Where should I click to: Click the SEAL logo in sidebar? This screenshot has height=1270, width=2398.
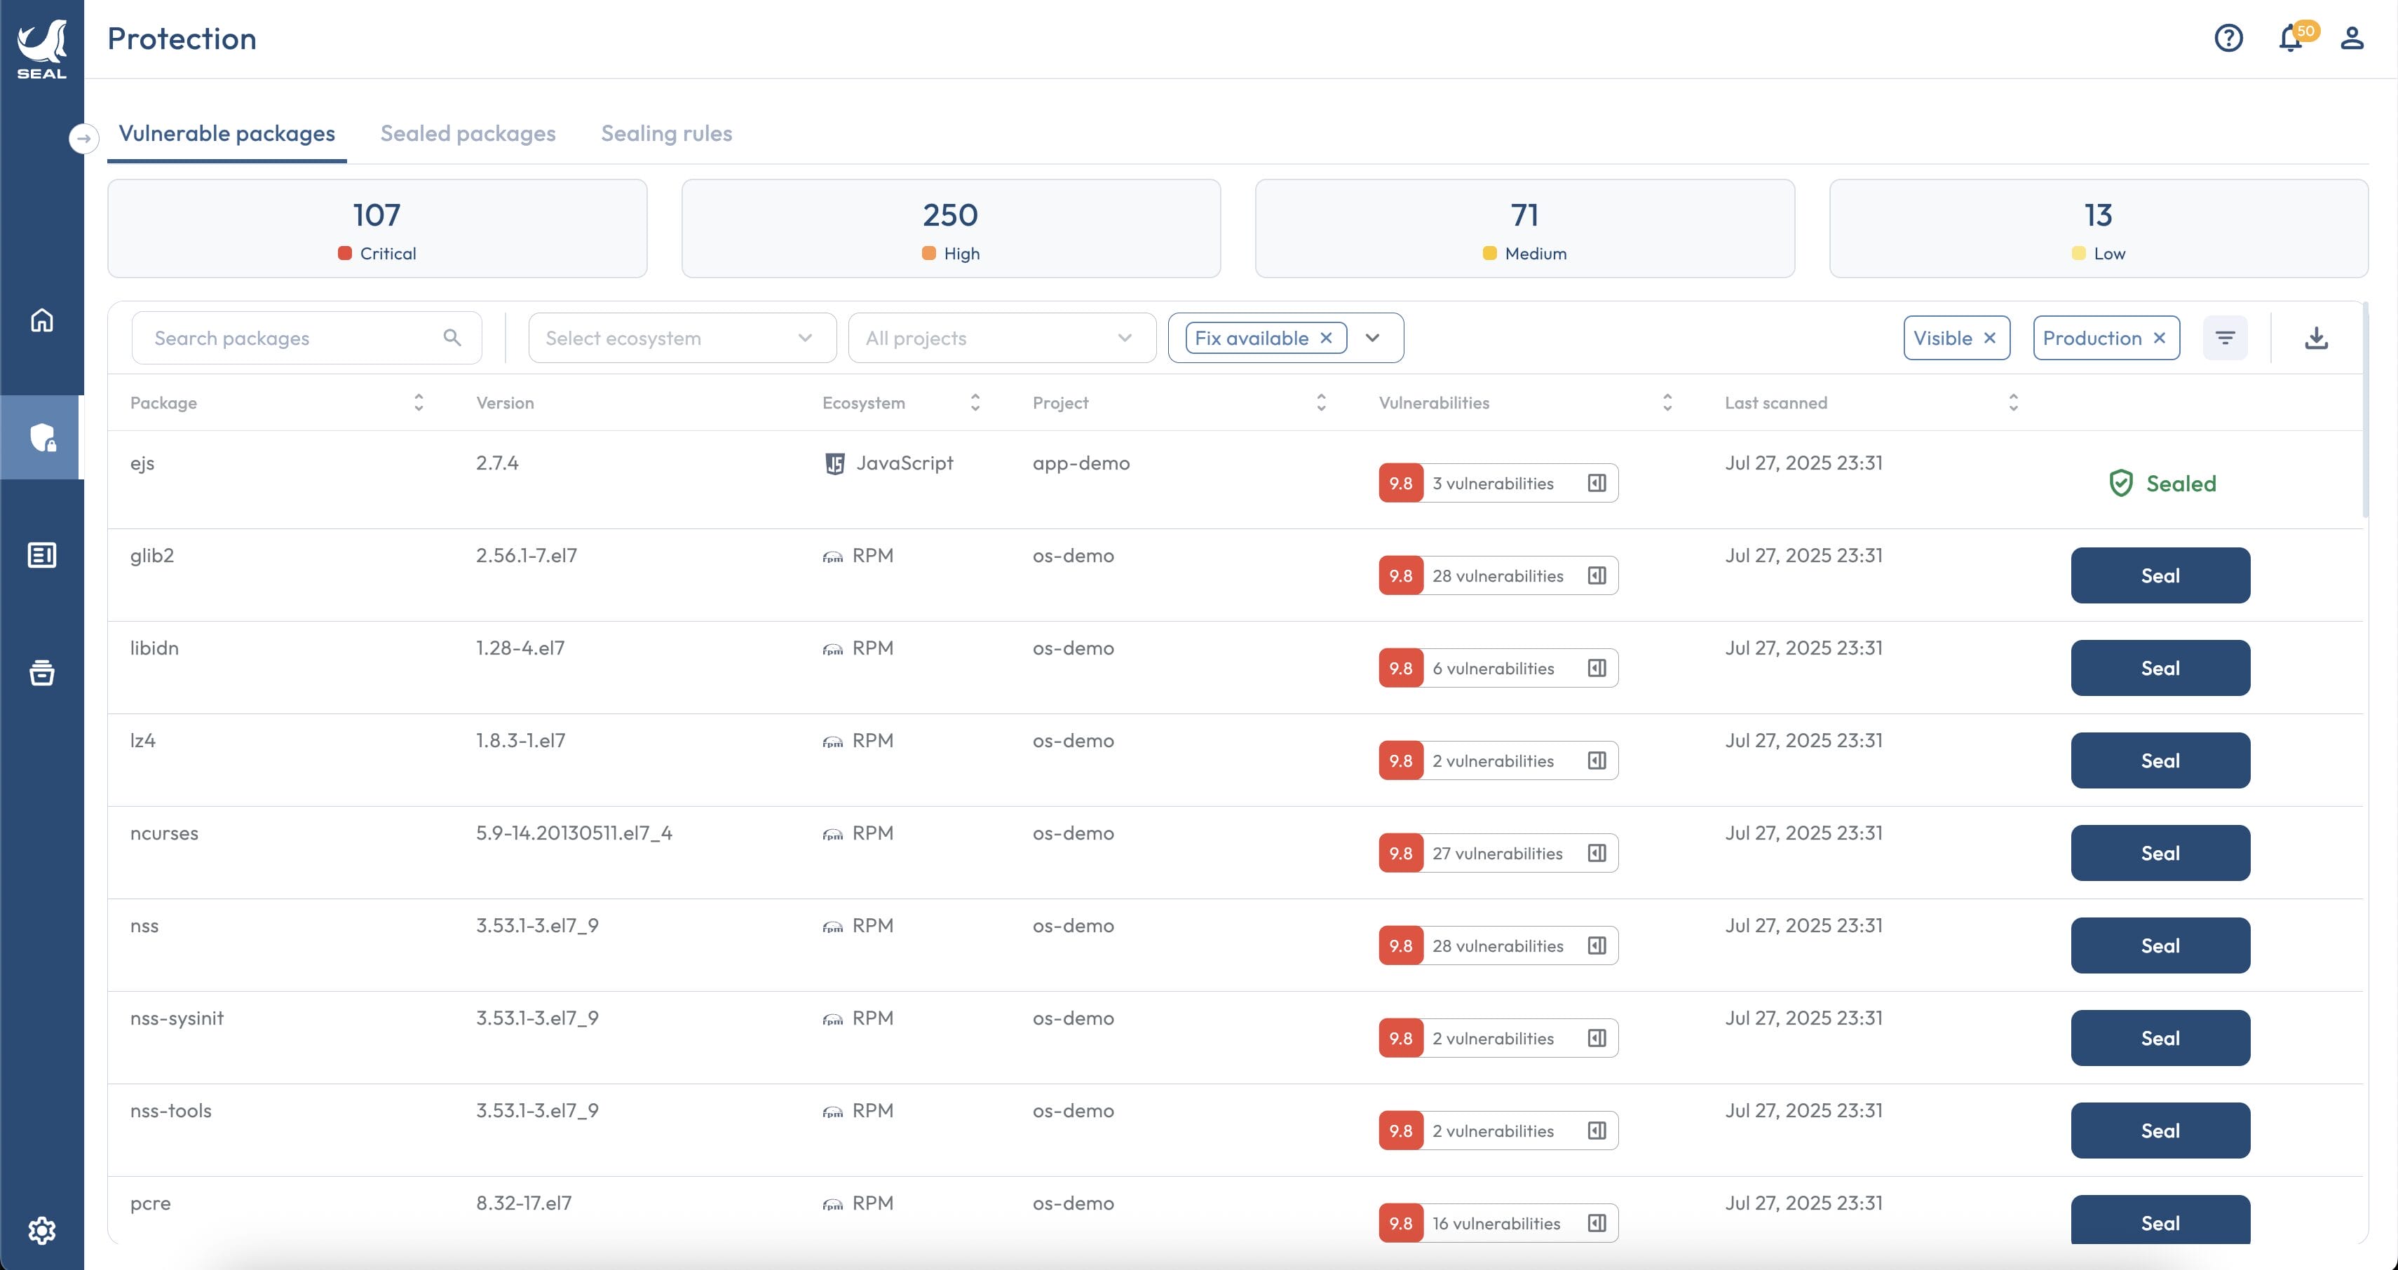tap(42, 48)
